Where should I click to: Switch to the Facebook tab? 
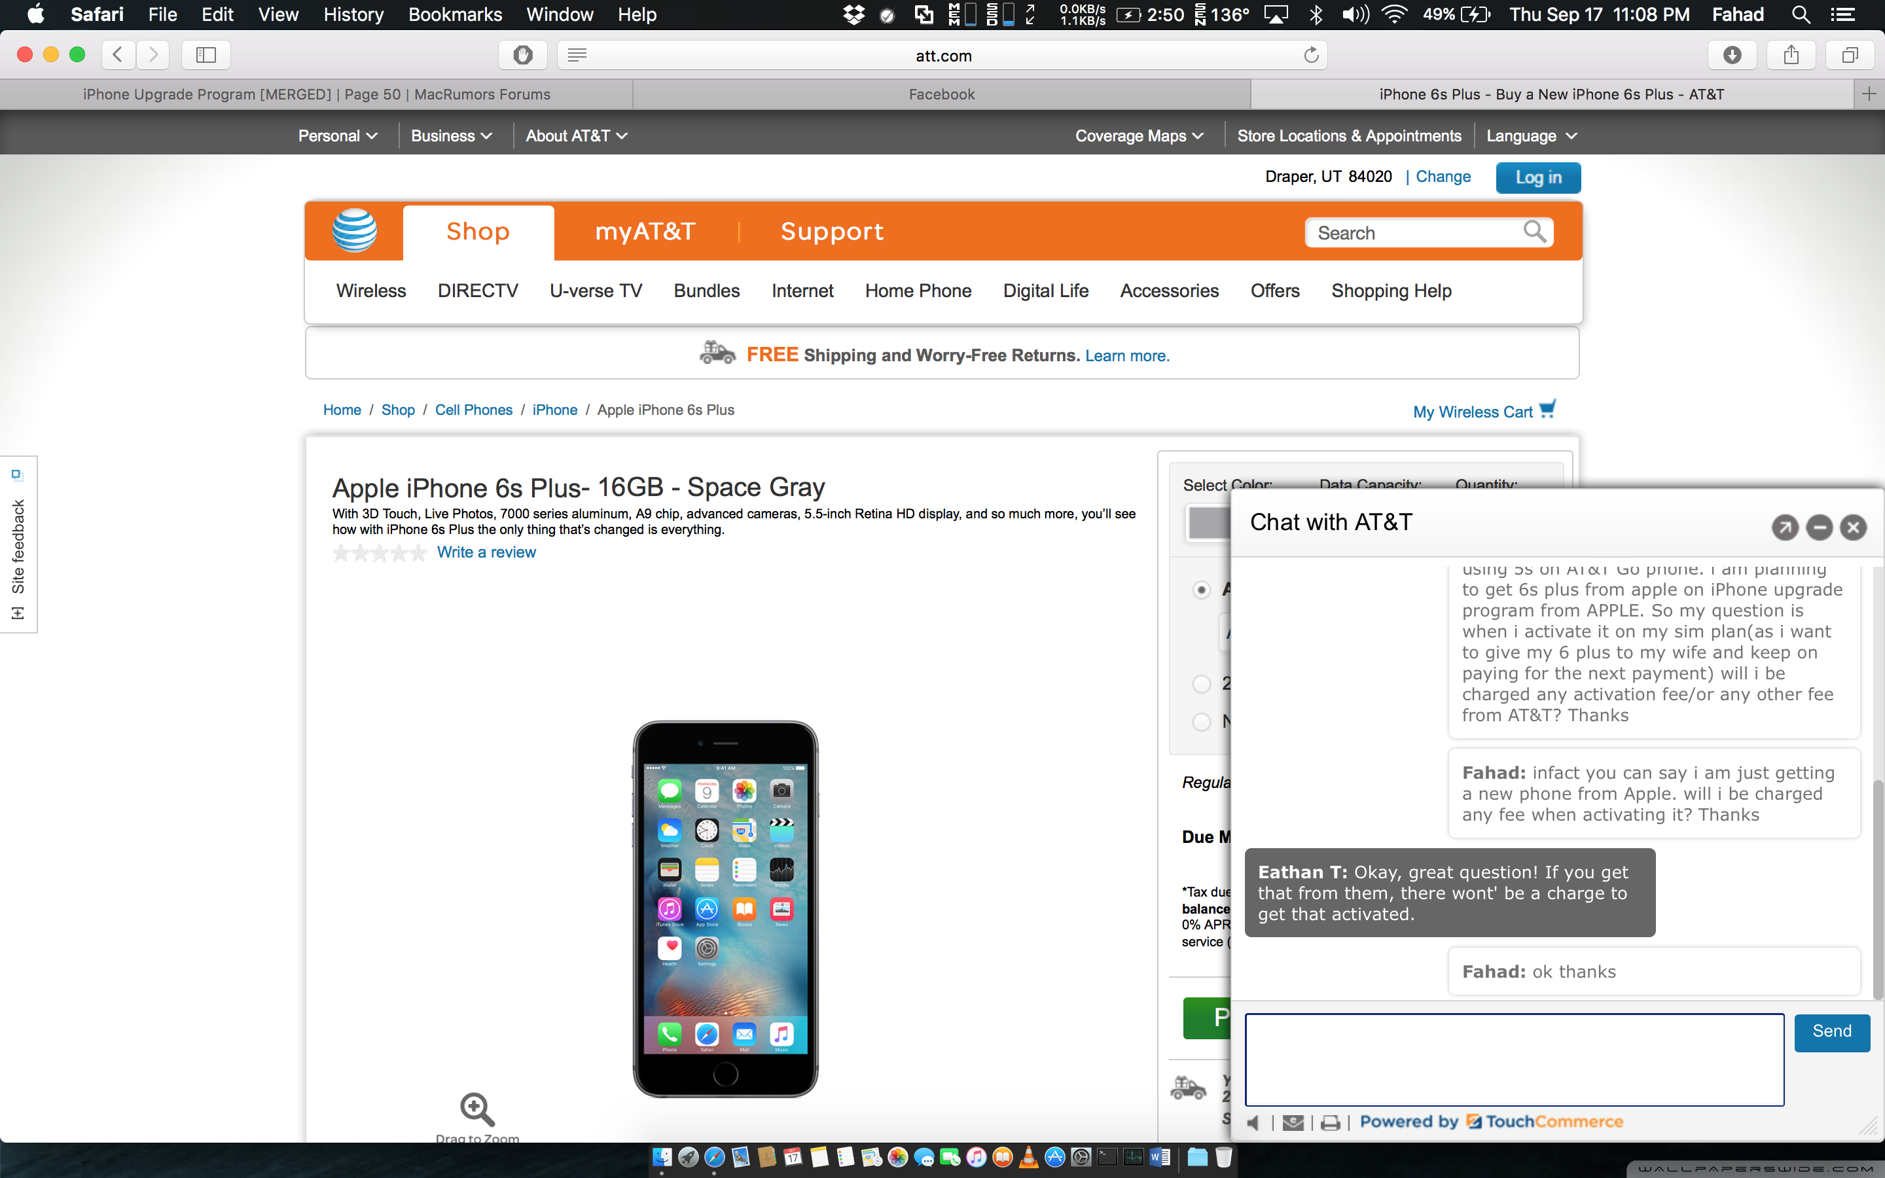(x=942, y=94)
